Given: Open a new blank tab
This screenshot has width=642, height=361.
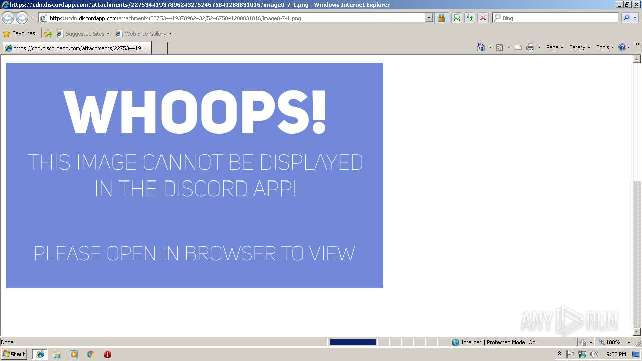Looking at the screenshot, I should tap(159, 48).
